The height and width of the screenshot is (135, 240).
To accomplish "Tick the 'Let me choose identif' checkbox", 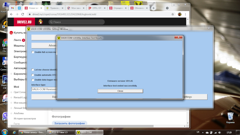I will click(32, 70).
